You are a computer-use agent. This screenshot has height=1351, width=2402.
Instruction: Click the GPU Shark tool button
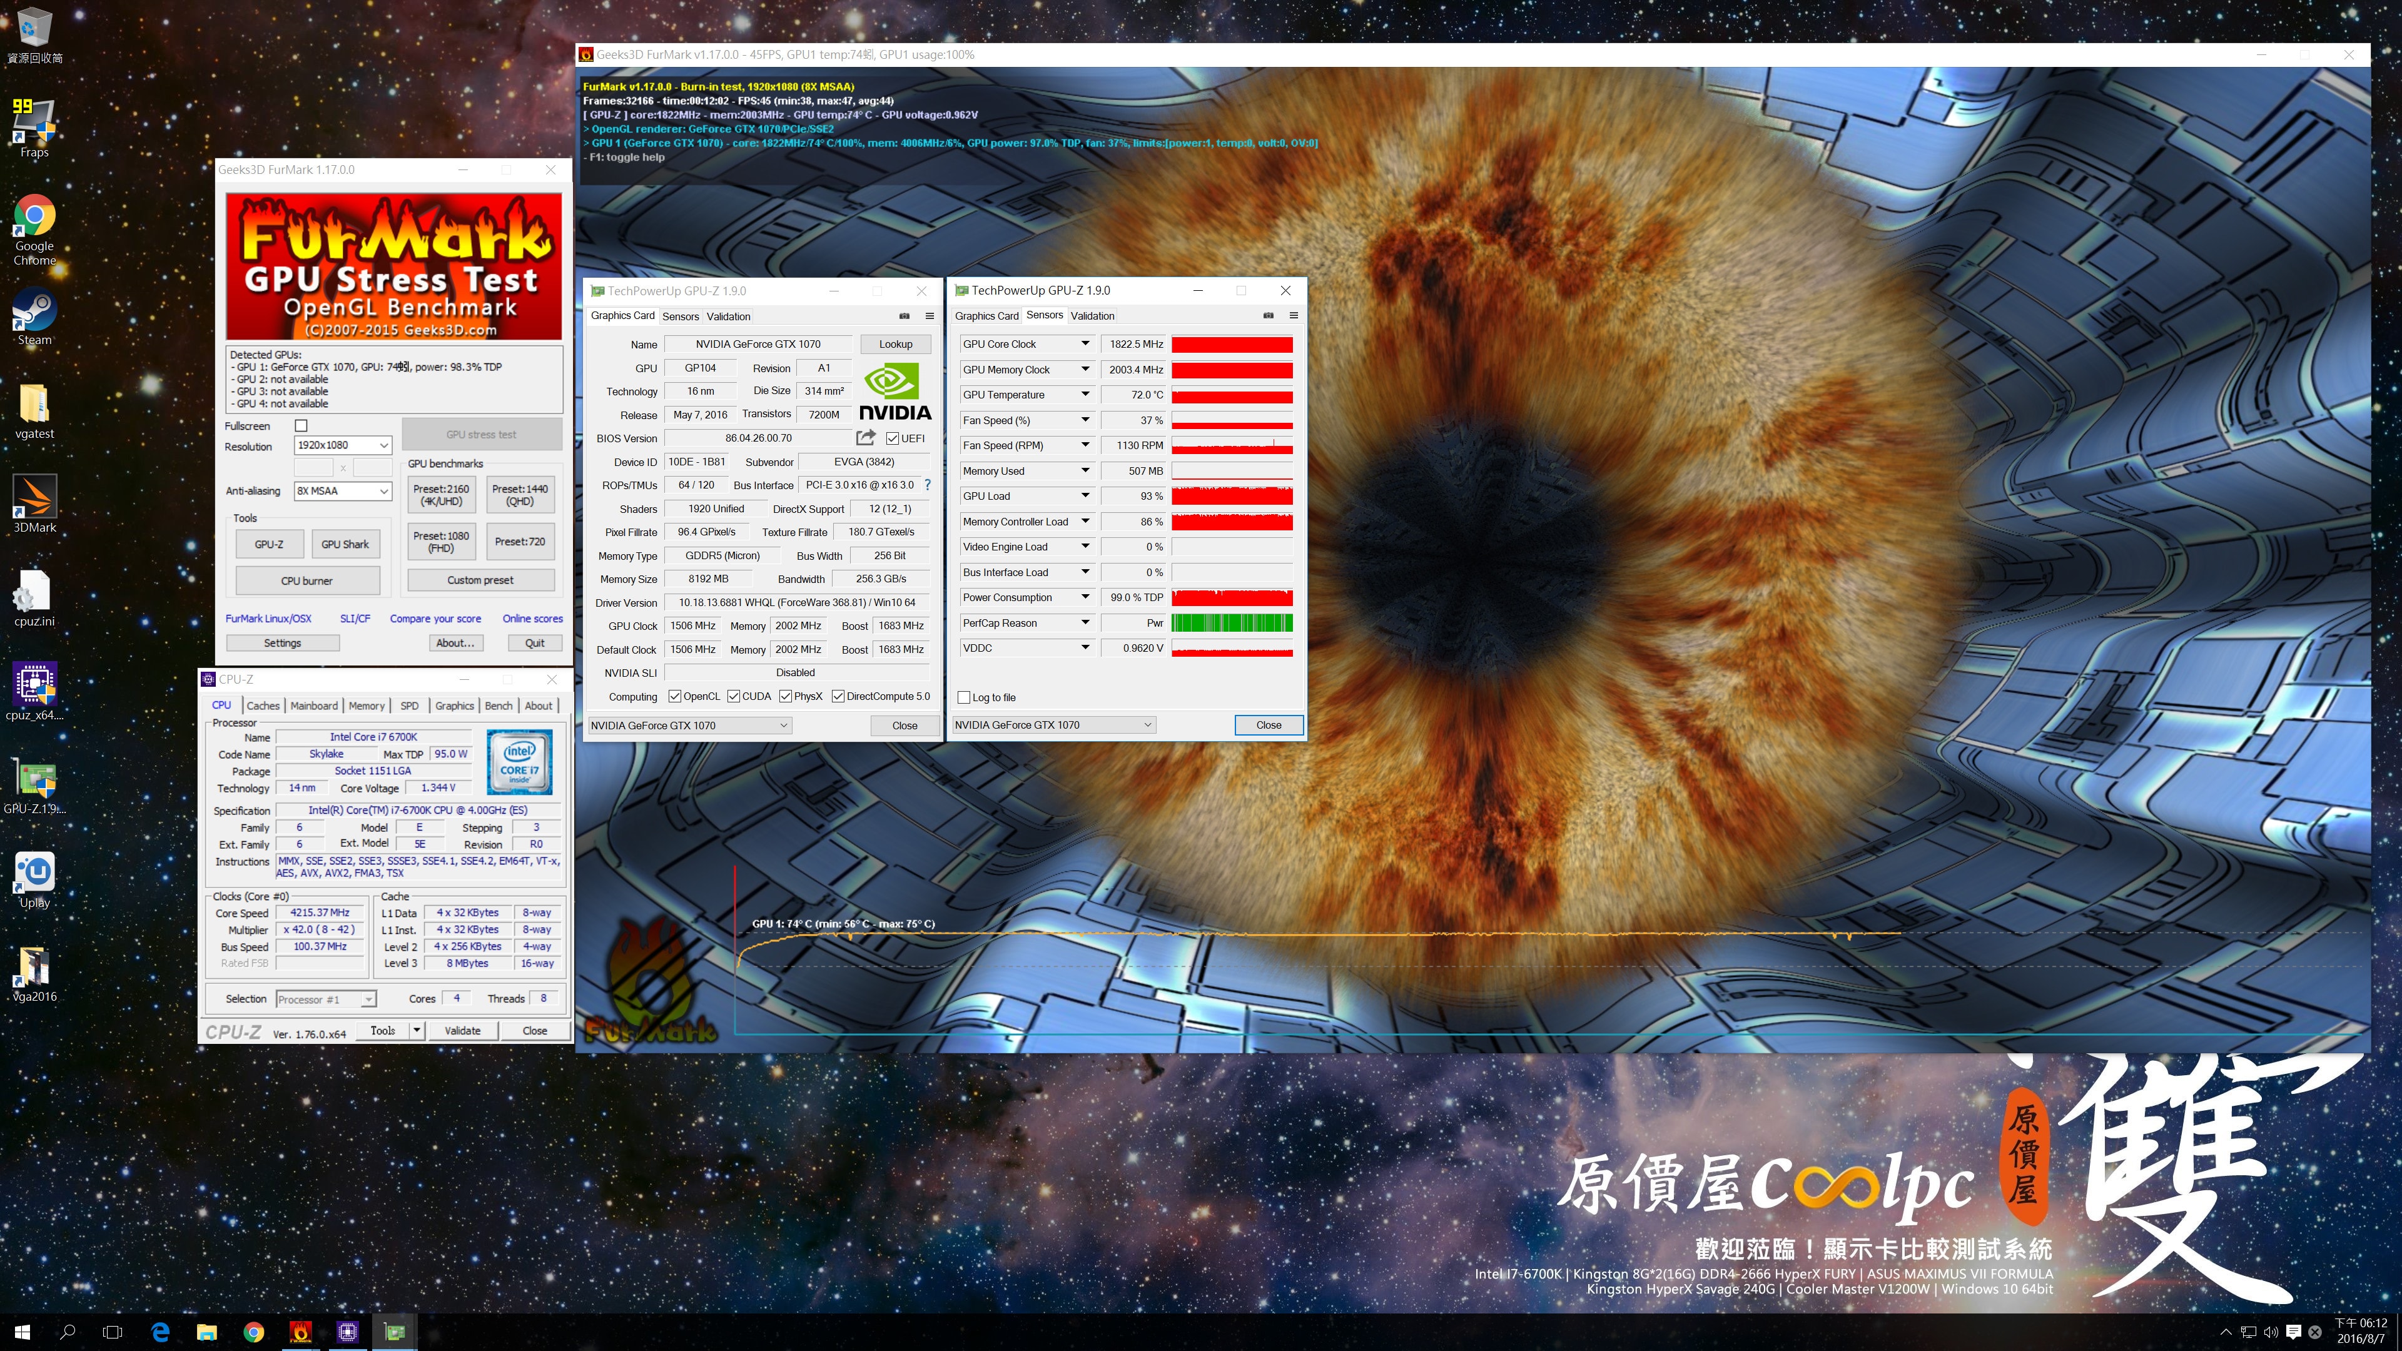[345, 545]
